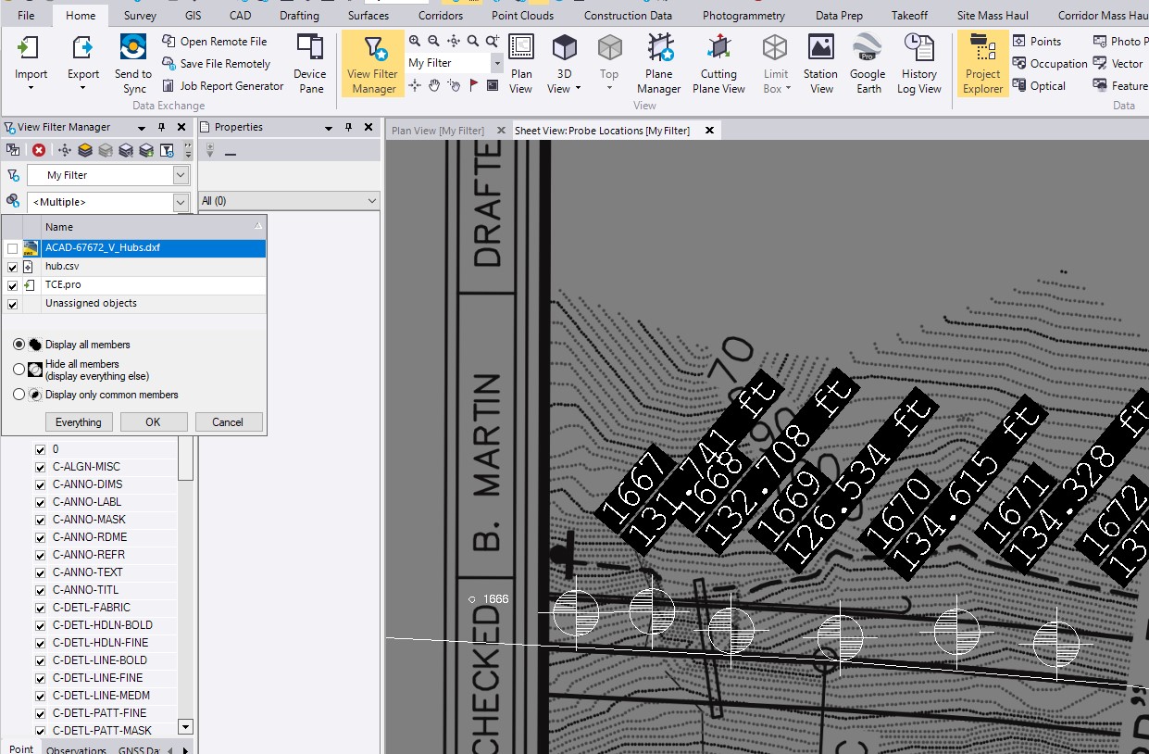
Task: Uncheck the C-ANNO-MASK layer
Action: click(x=39, y=519)
